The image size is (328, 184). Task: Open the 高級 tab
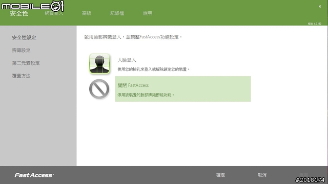tap(87, 13)
